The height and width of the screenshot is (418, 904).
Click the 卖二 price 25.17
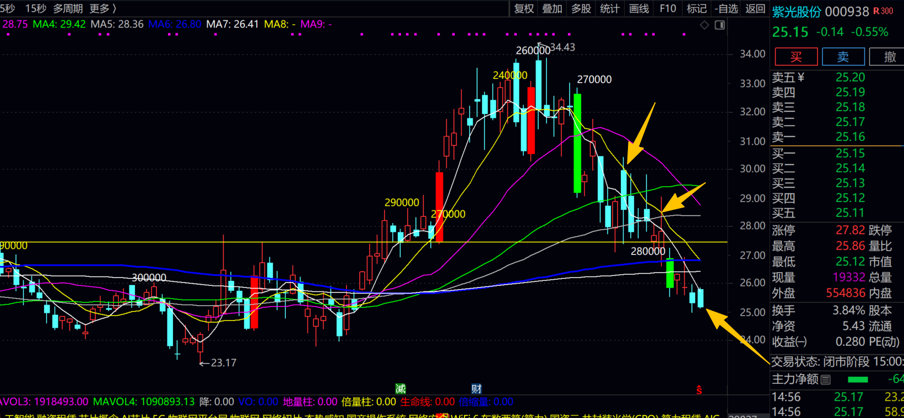(850, 122)
